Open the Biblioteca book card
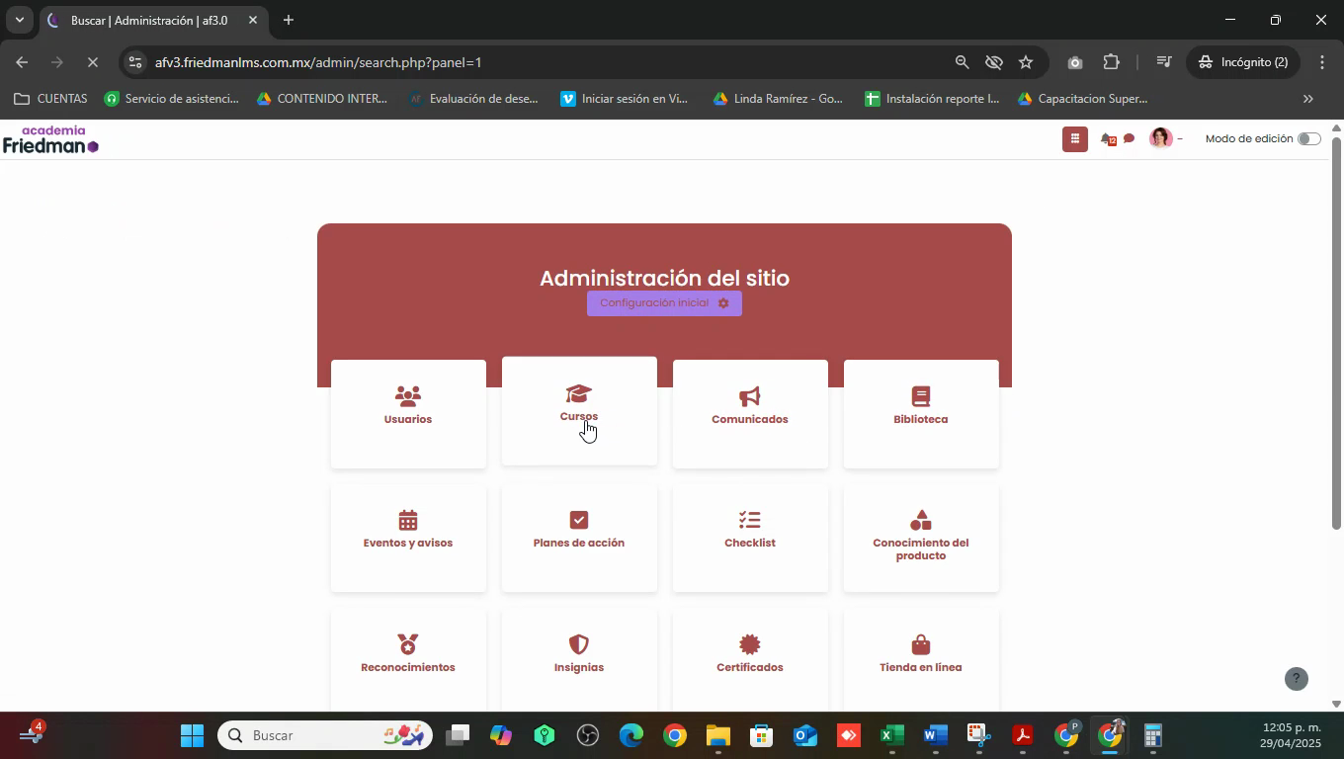This screenshot has height=759, width=1344. pyautogui.click(x=921, y=414)
